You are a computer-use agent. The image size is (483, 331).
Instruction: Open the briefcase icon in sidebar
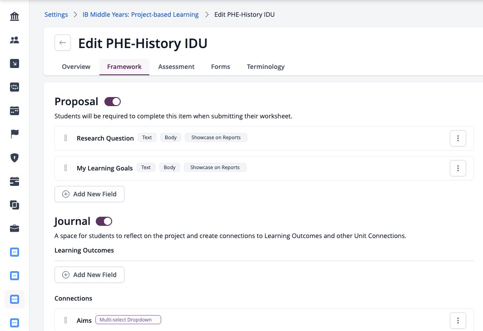coord(15,229)
